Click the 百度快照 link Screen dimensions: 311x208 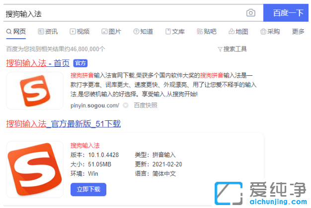tap(146, 105)
